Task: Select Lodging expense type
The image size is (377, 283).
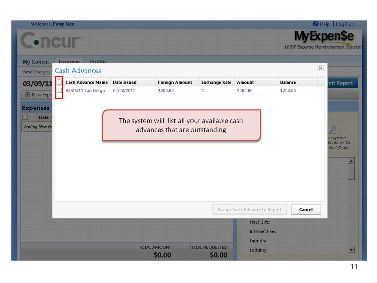Action: tap(258, 250)
